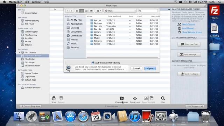Select Duplicates Finder in sidebar
This screenshot has width=224, height=126.
[33, 56]
